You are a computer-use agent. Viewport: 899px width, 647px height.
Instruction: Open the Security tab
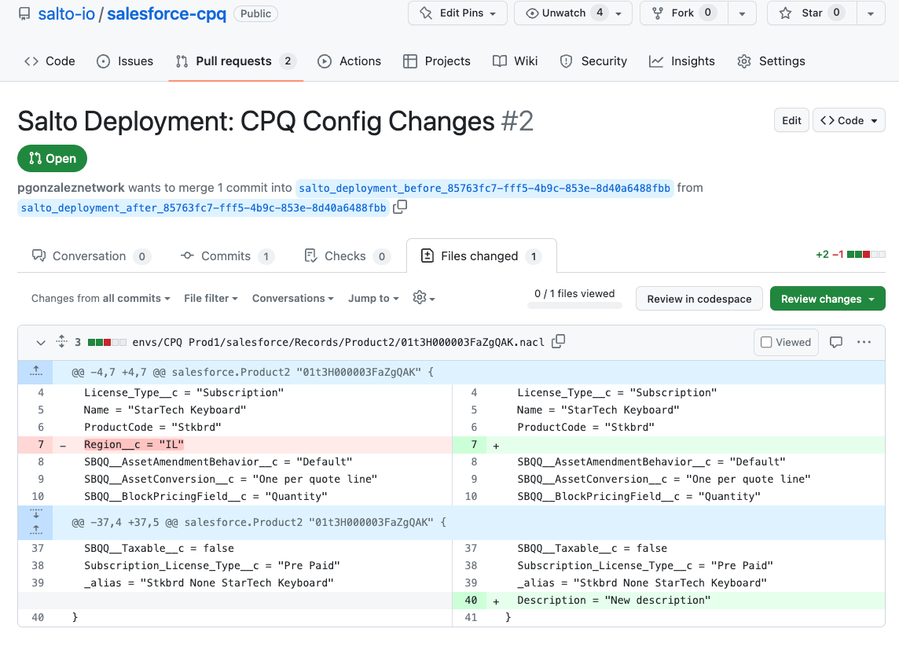pyautogui.click(x=593, y=61)
